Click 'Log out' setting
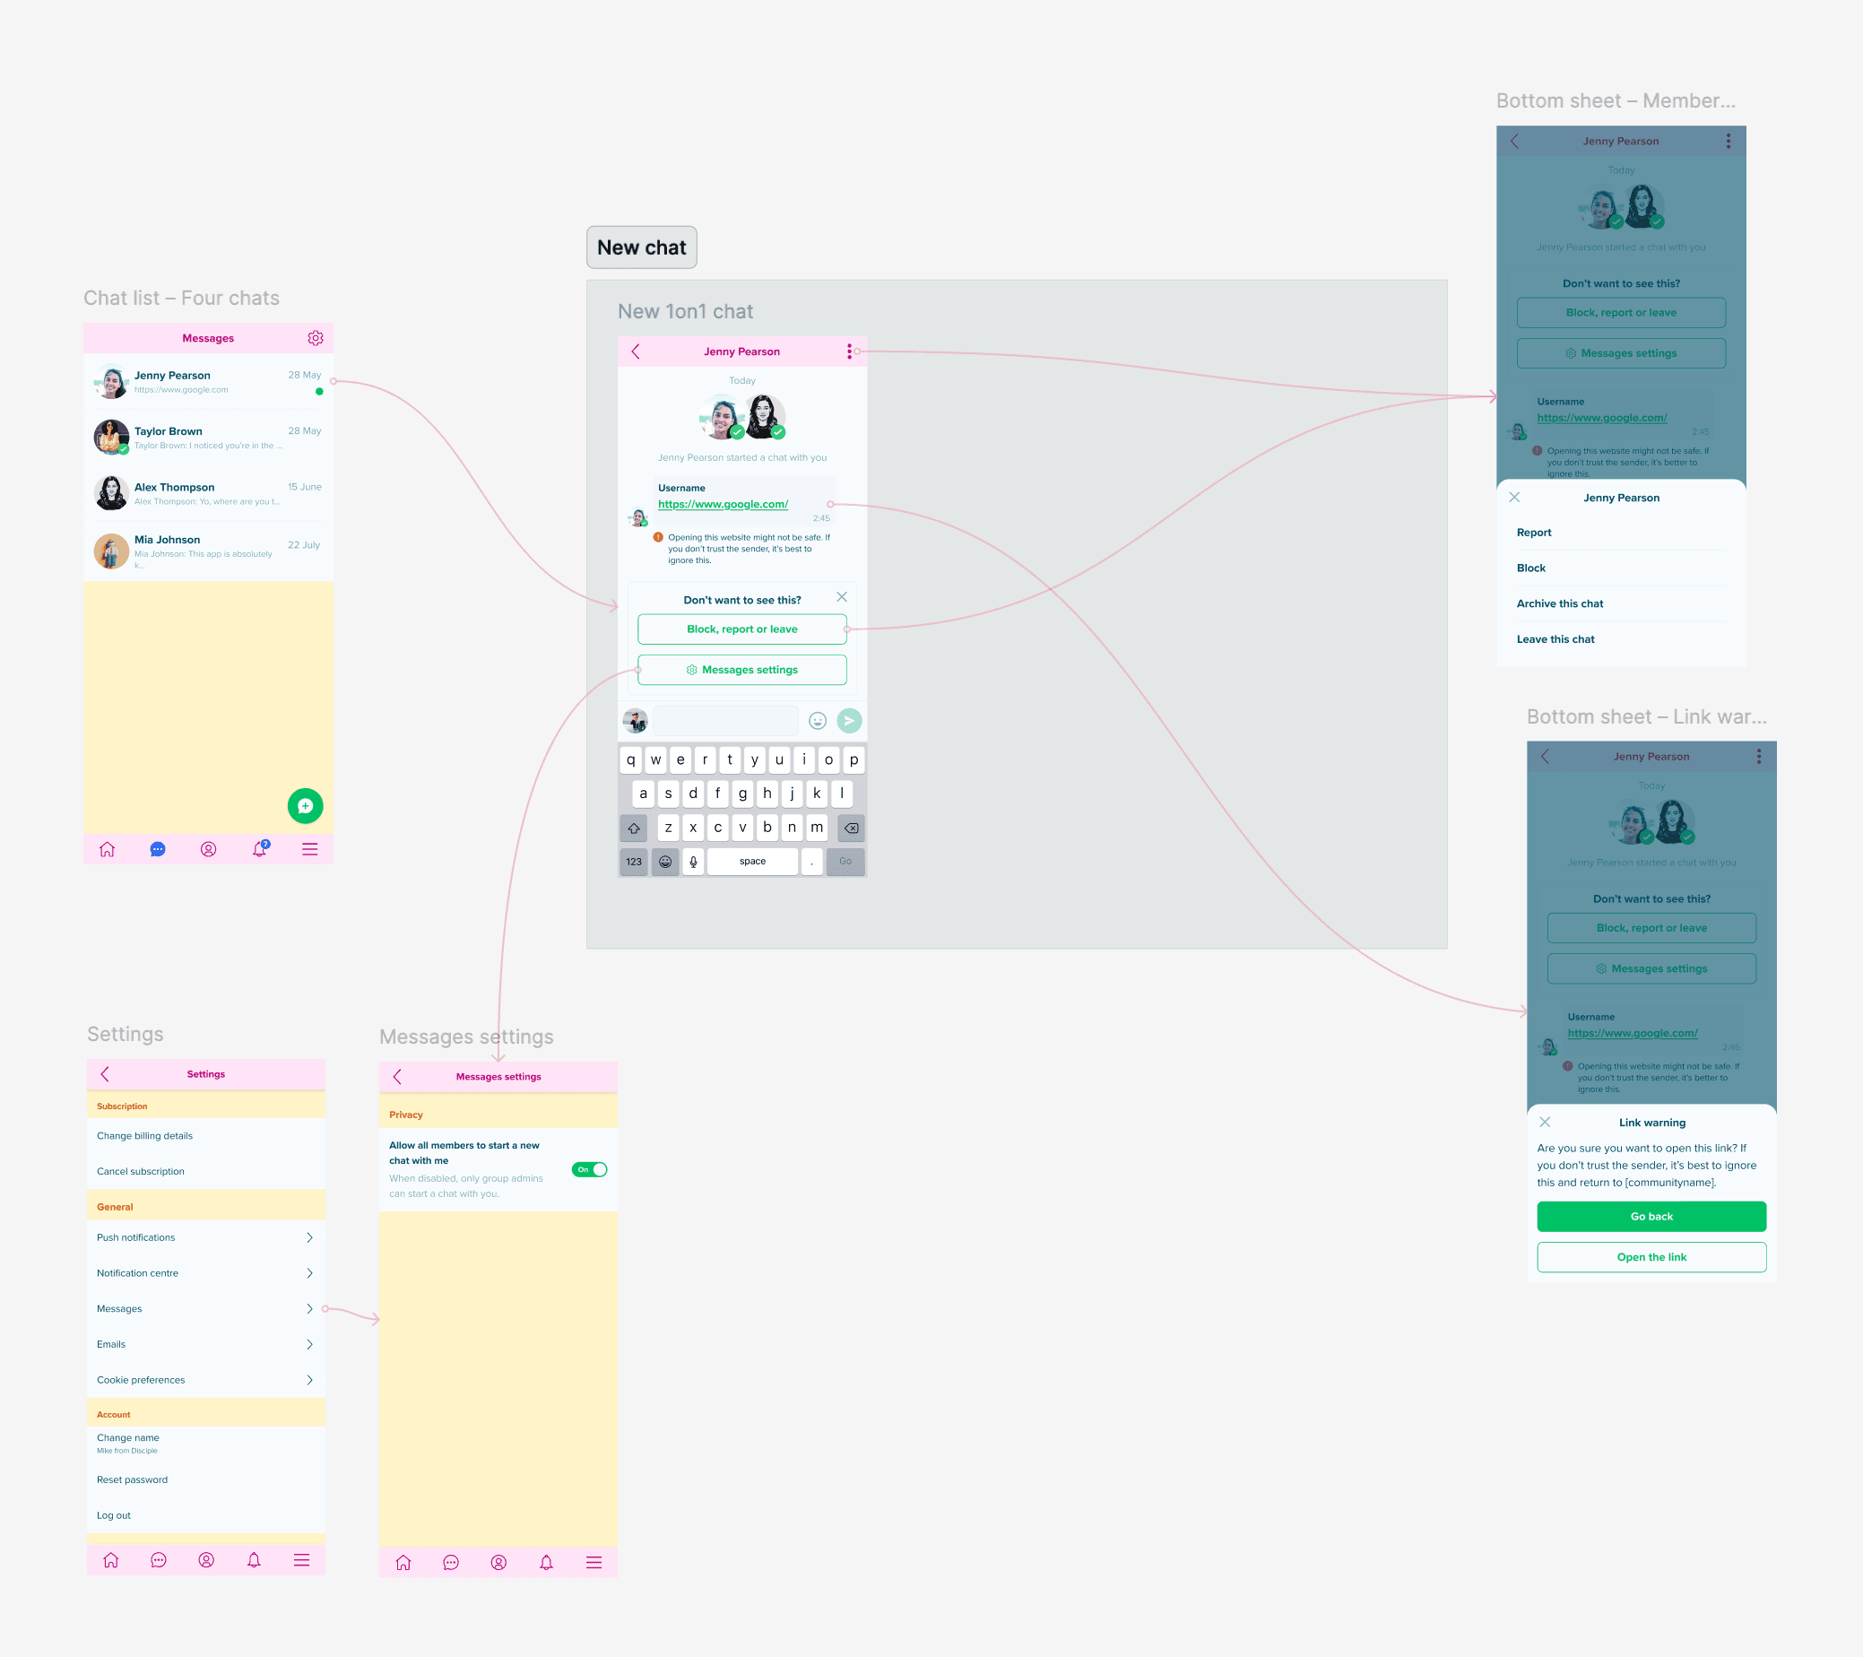1863x1657 pixels. (206, 1515)
